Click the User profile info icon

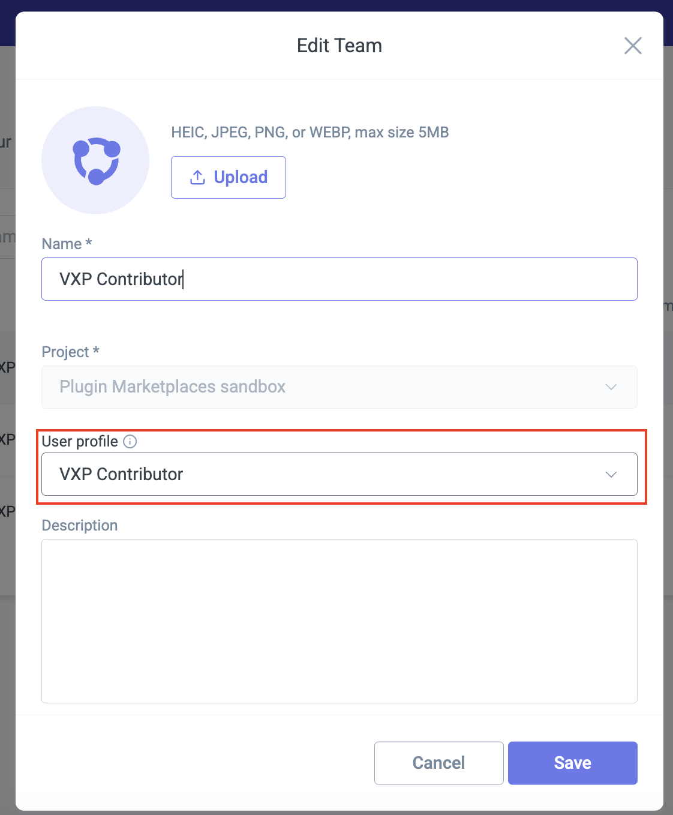[x=130, y=442]
